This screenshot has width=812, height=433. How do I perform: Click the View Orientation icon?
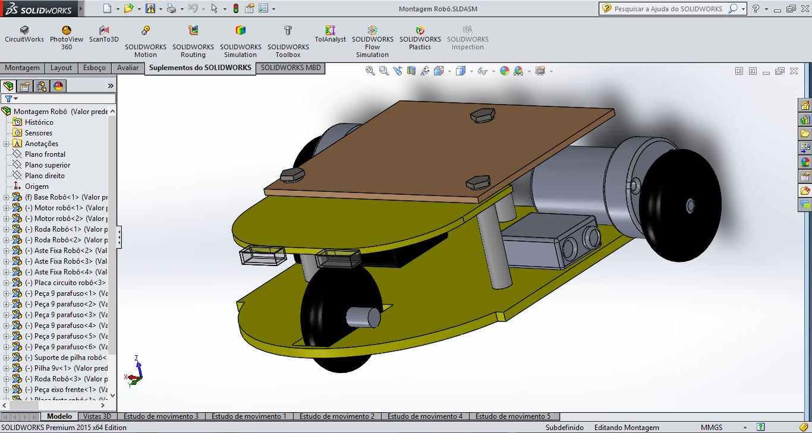pyautogui.click(x=439, y=71)
